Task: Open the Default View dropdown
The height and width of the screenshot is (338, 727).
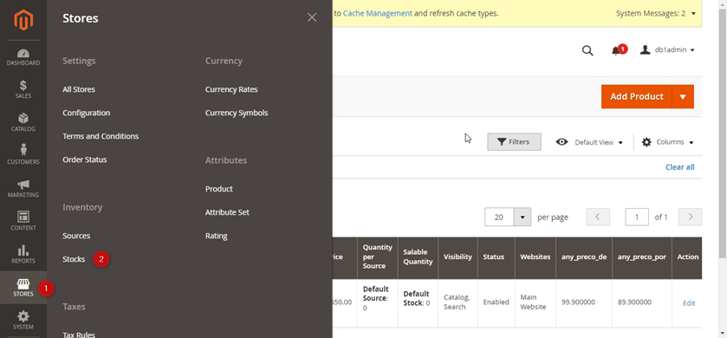Action: pyautogui.click(x=589, y=142)
